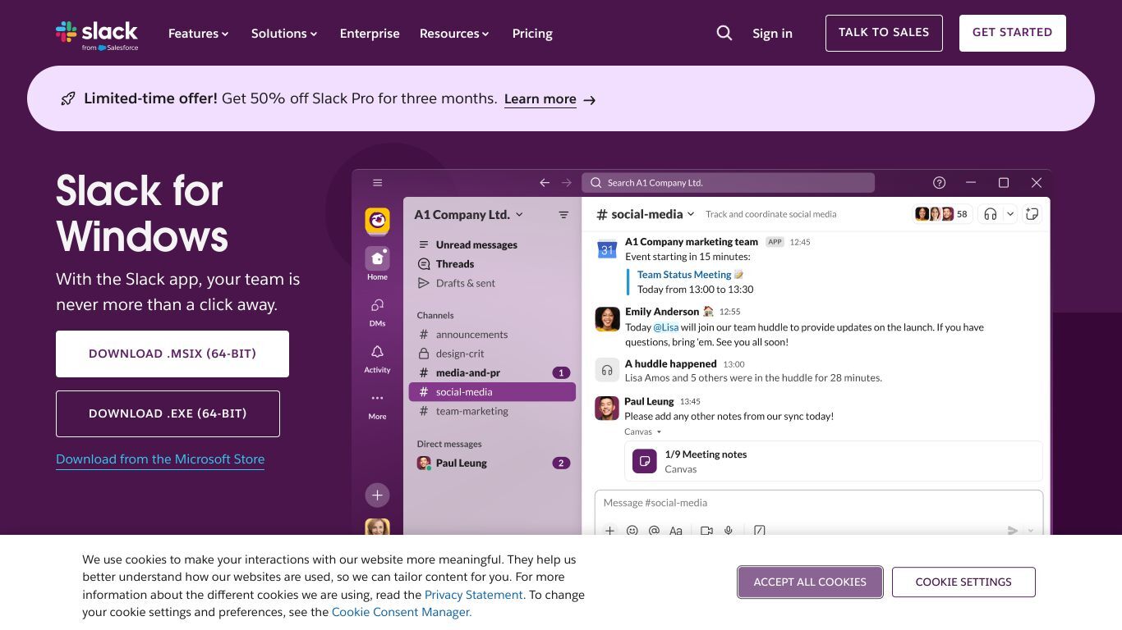Image resolution: width=1122 pixels, height=630 pixels.
Task: Click the Slack logo in header
Action: coord(97,34)
